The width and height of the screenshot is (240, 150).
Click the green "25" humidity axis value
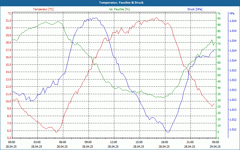pyautogui.click(x=219, y=107)
